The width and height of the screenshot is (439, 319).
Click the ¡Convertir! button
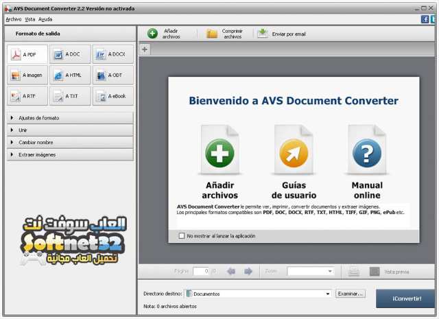click(407, 299)
